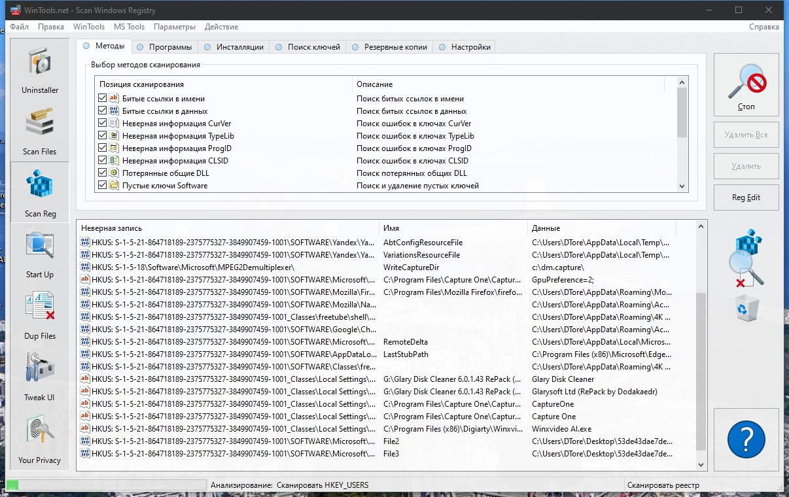This screenshot has width=789, height=497.
Task: Click folder icon beside Пустые ключи Software
Action: tap(113, 186)
